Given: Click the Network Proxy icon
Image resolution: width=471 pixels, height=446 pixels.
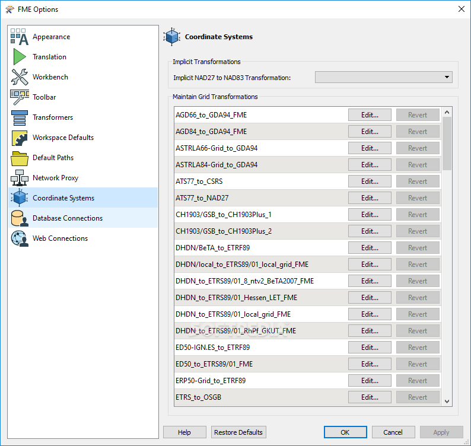Looking at the screenshot, I should tap(20, 178).
